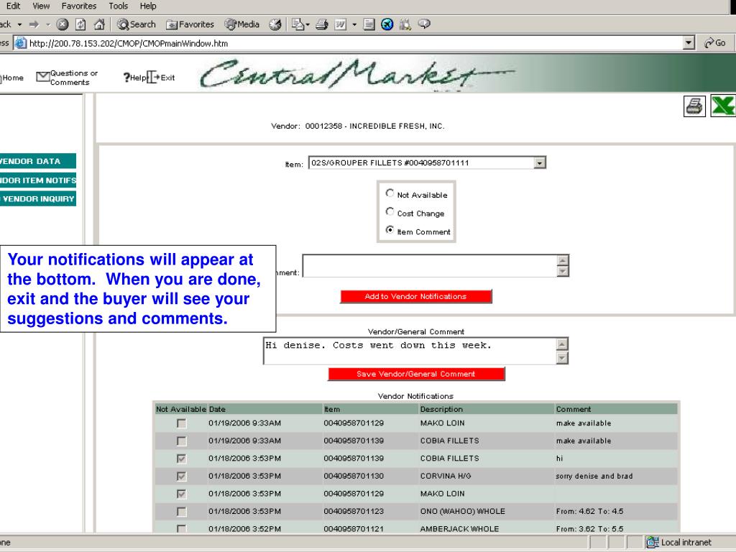This screenshot has height=552, width=736.
Task: Click the Go arrow button
Action: pyautogui.click(x=715, y=43)
